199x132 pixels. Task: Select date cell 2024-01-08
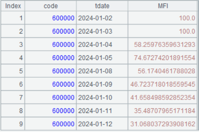coord(102,71)
